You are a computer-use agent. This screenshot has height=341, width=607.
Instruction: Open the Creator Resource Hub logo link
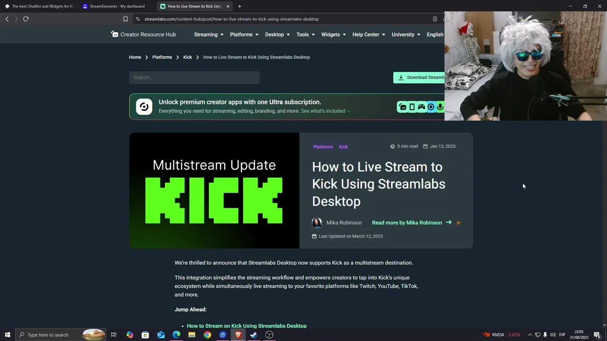point(143,34)
